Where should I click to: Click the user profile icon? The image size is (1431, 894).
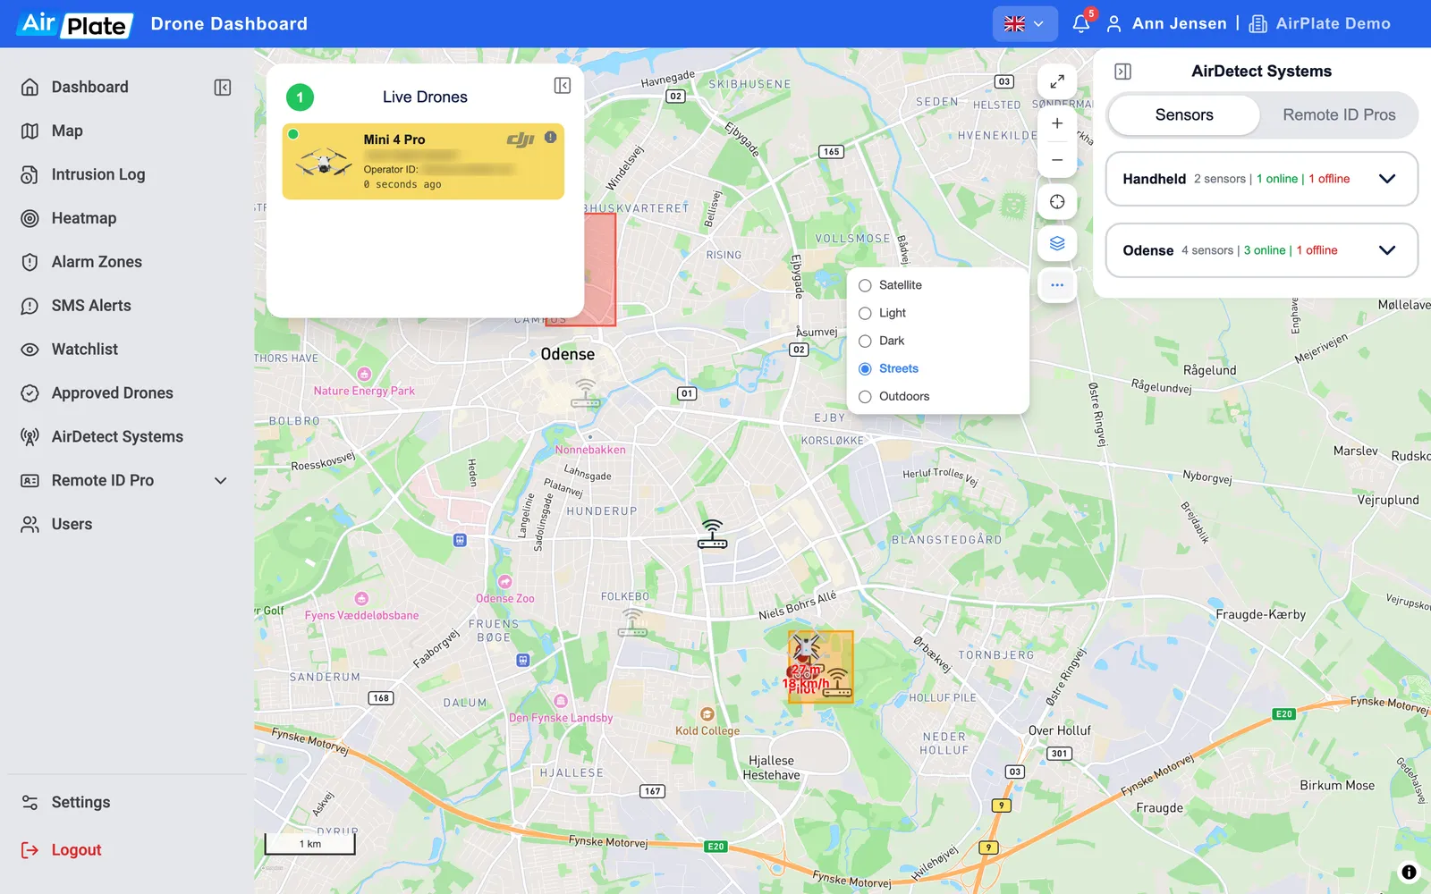1113,24
